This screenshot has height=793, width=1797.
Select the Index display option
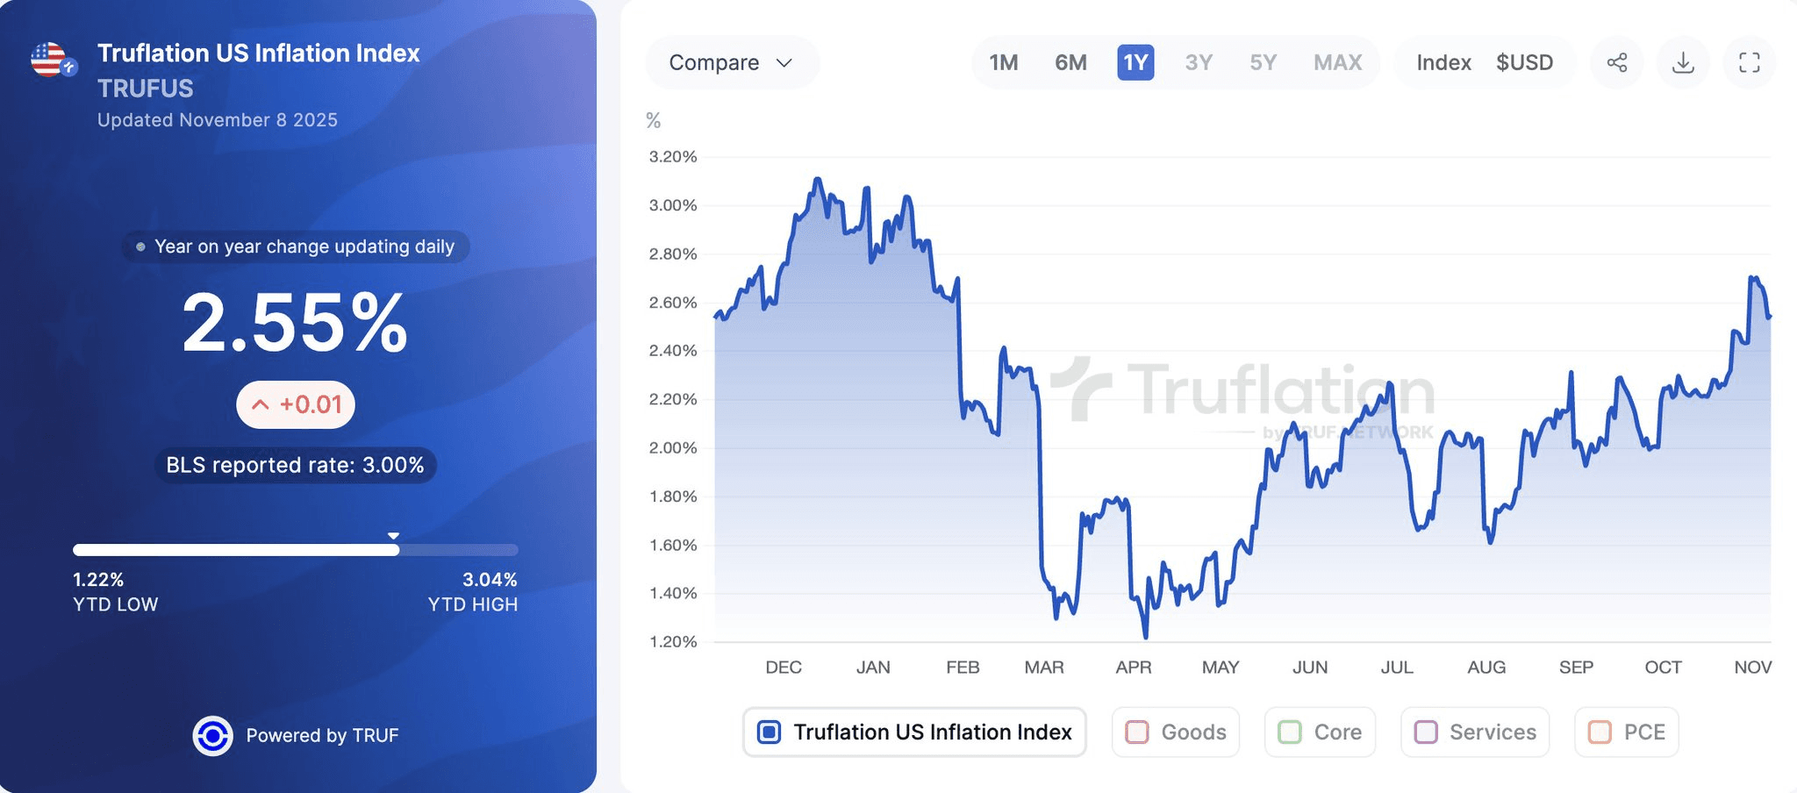(x=1443, y=62)
